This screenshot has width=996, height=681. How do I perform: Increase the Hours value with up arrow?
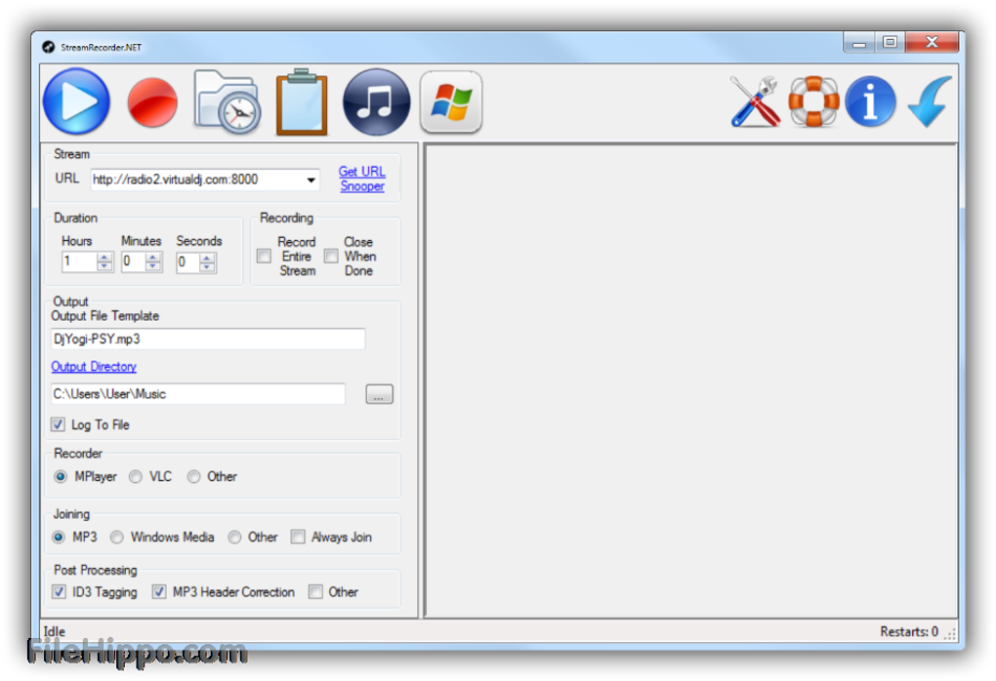105,258
